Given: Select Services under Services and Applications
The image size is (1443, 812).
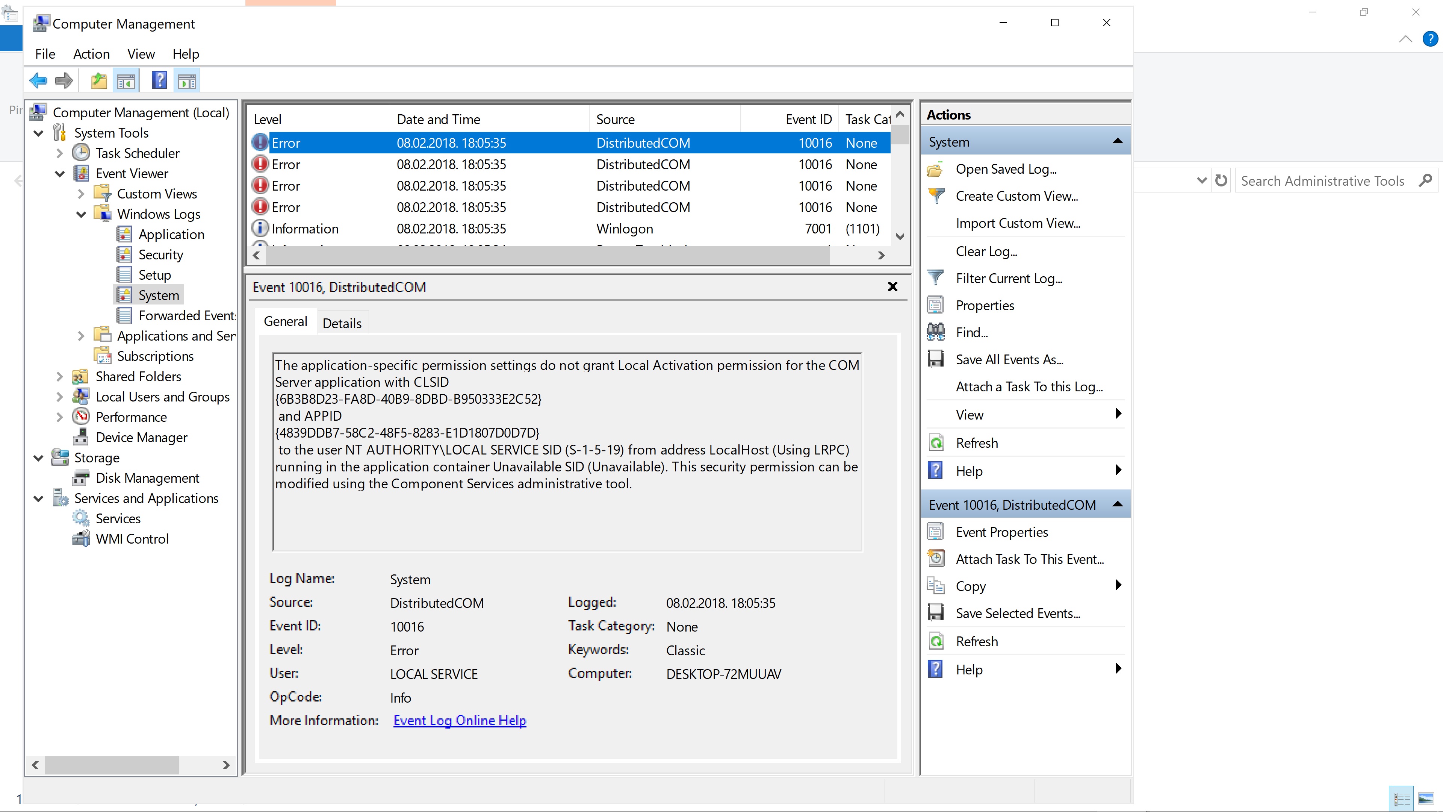Looking at the screenshot, I should pyautogui.click(x=118, y=519).
